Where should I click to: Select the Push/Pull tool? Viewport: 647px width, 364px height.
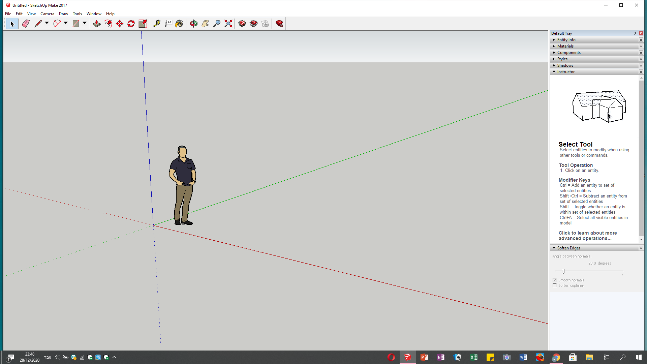[x=97, y=24]
